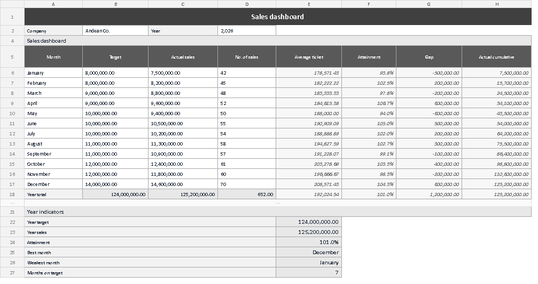The height and width of the screenshot is (284, 538).
Task: Select the year value cell '2,026'
Action: [247, 31]
